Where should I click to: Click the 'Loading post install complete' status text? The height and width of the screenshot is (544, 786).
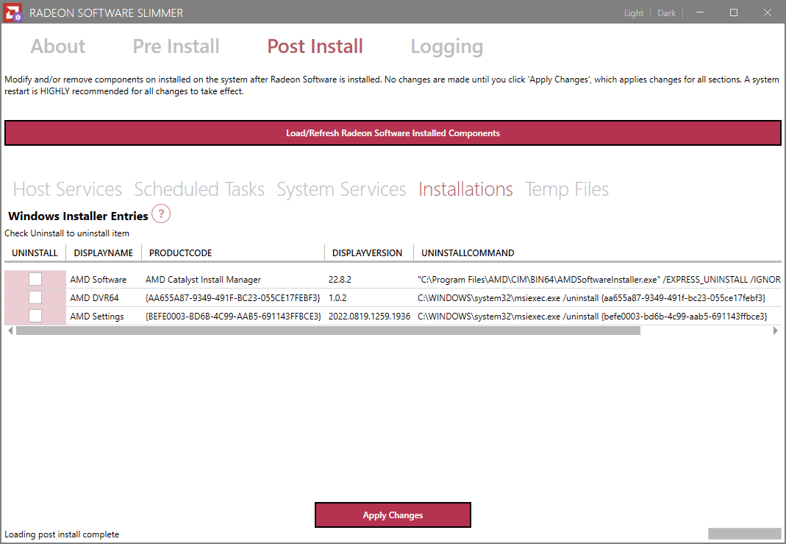tap(62, 534)
